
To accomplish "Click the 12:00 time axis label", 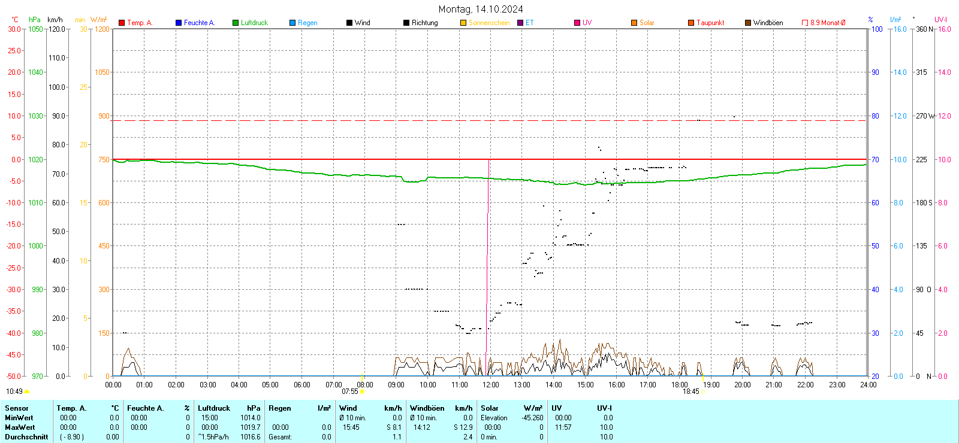I will coord(490,385).
